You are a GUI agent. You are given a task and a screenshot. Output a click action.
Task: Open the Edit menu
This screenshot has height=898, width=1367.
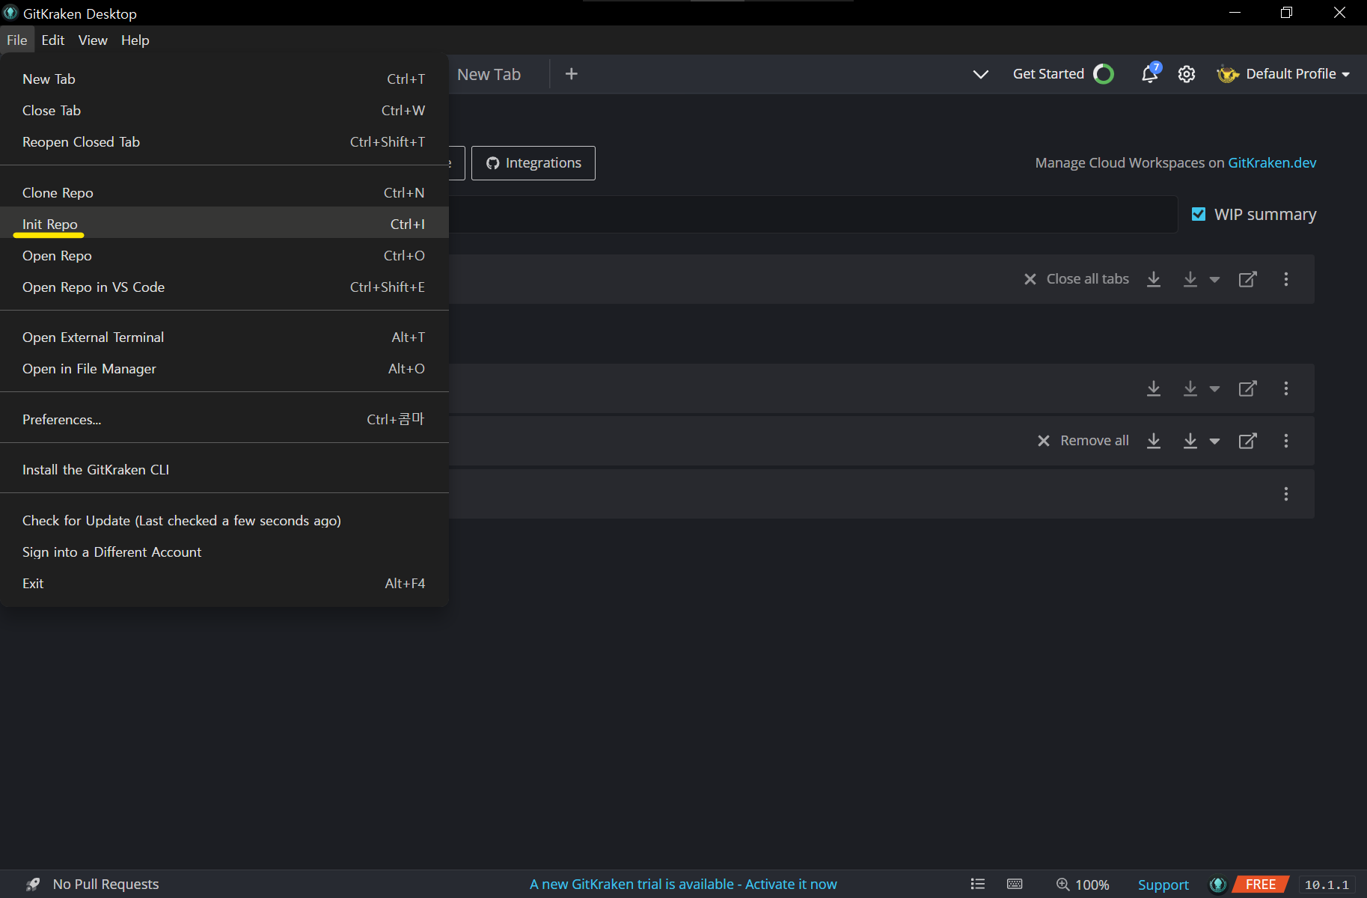click(x=53, y=40)
